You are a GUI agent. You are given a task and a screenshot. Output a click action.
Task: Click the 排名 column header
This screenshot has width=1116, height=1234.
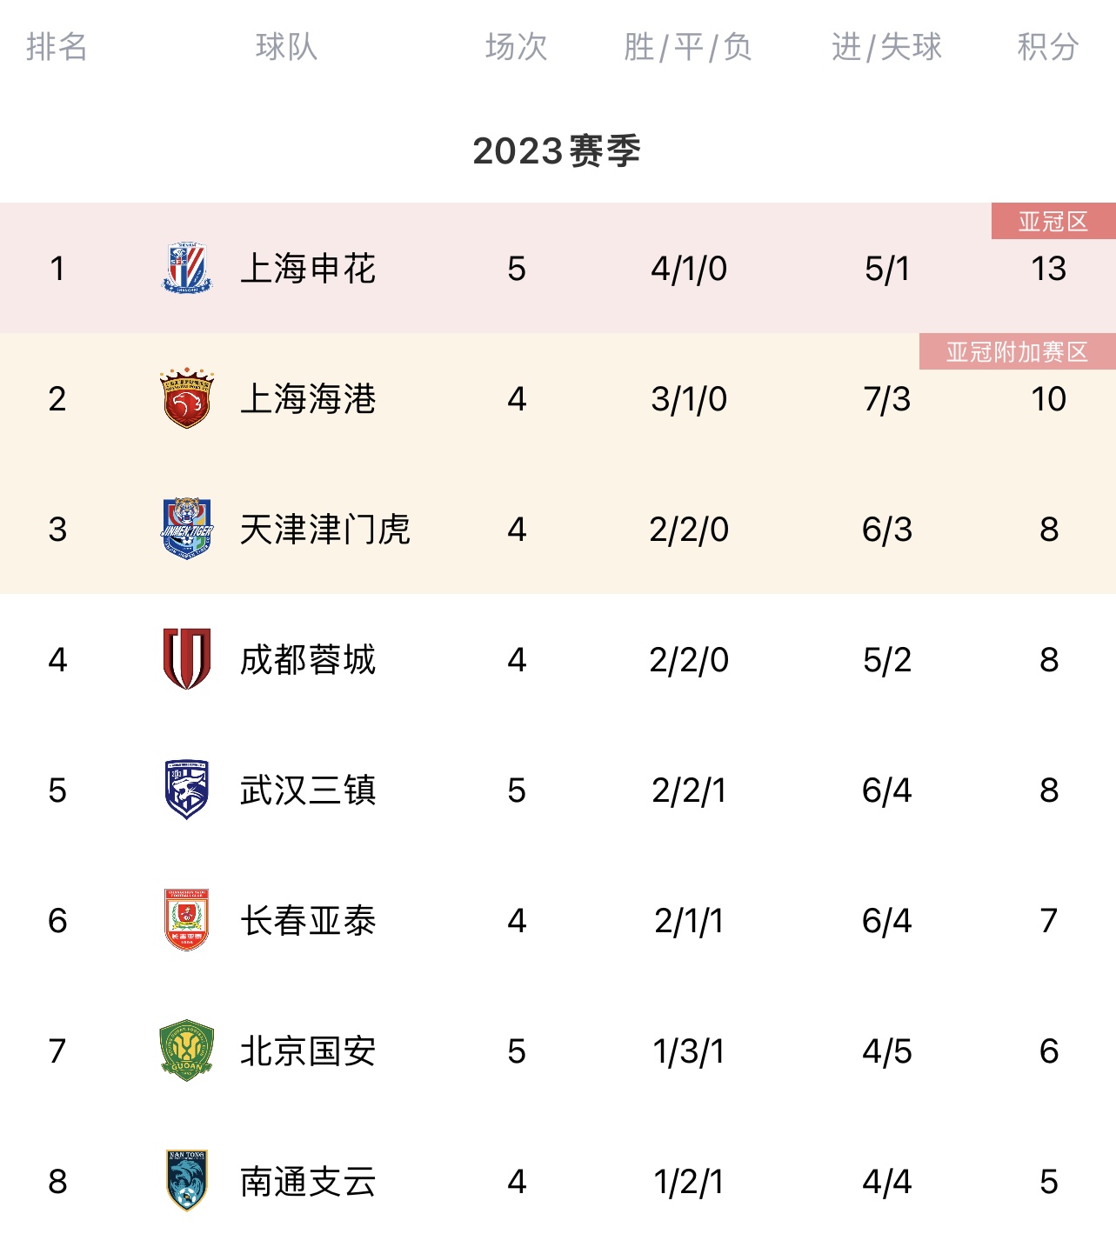[57, 47]
